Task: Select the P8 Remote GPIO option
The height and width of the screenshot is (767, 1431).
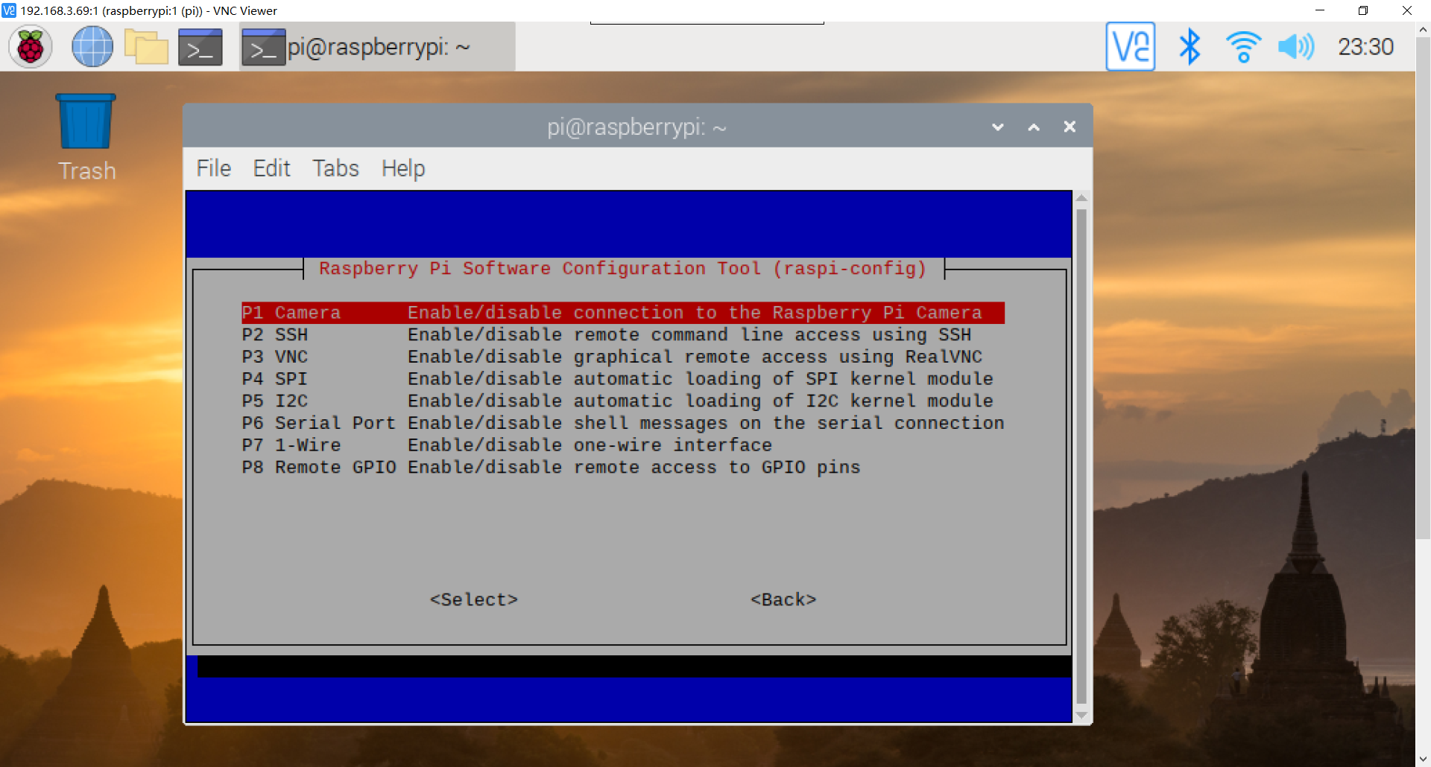Action: point(623,468)
